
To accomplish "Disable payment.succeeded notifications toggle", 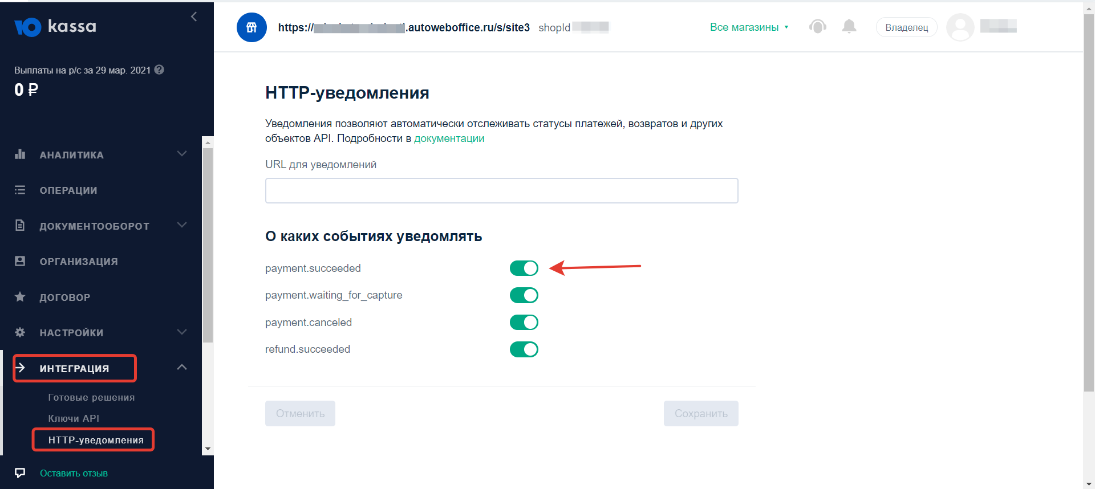I will click(x=524, y=268).
